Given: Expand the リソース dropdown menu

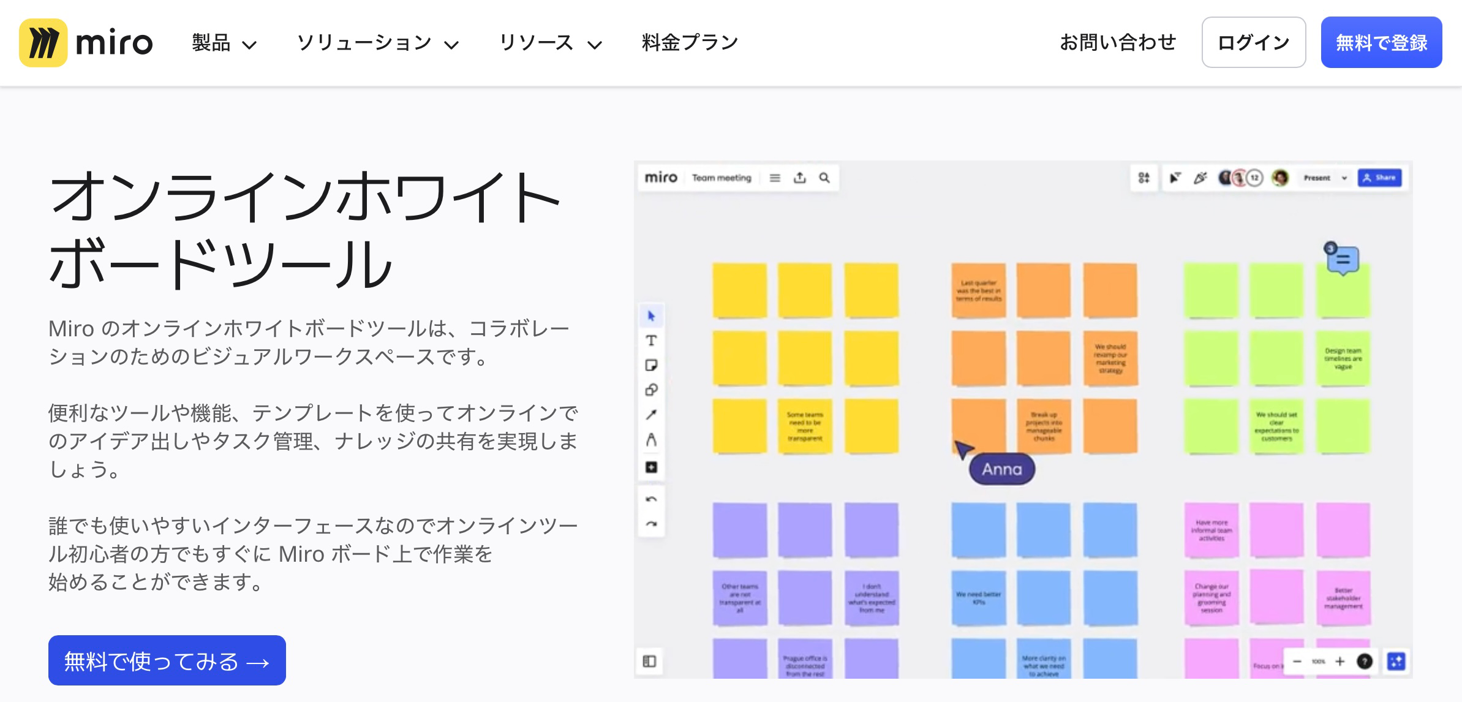Looking at the screenshot, I should tap(550, 43).
